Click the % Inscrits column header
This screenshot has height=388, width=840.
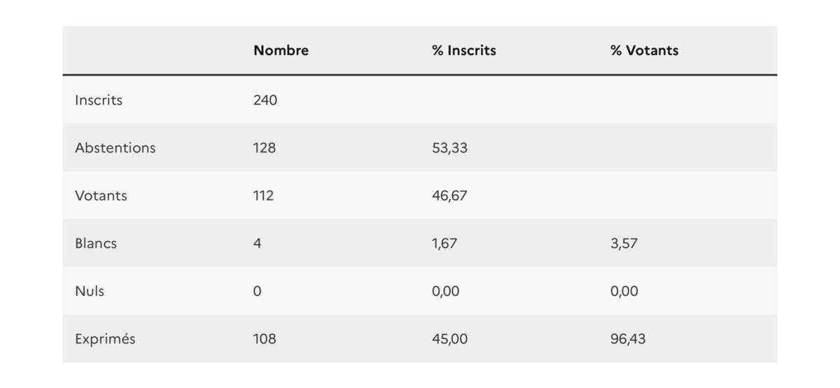(x=463, y=50)
